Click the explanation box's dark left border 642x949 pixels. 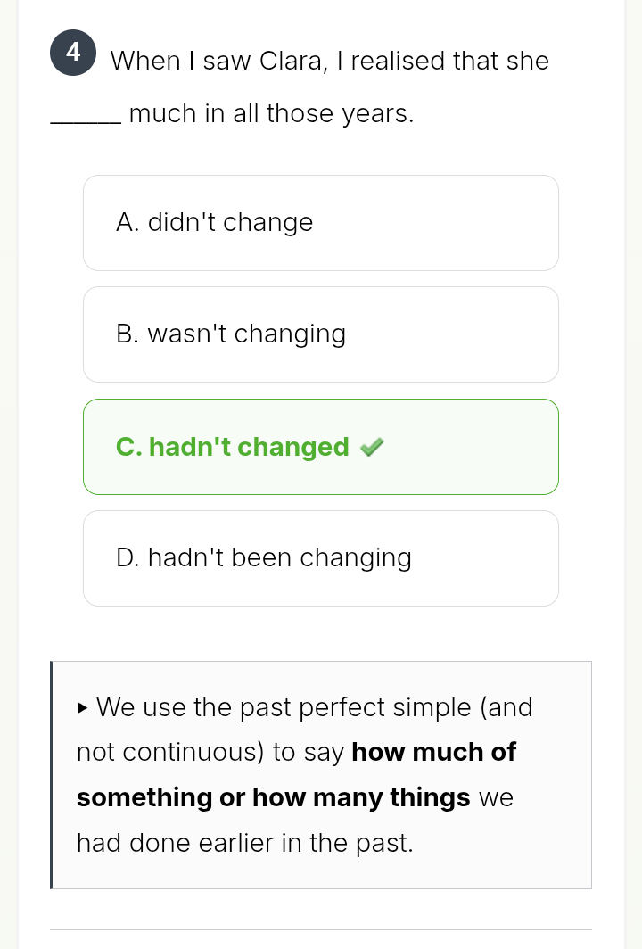[x=52, y=774]
